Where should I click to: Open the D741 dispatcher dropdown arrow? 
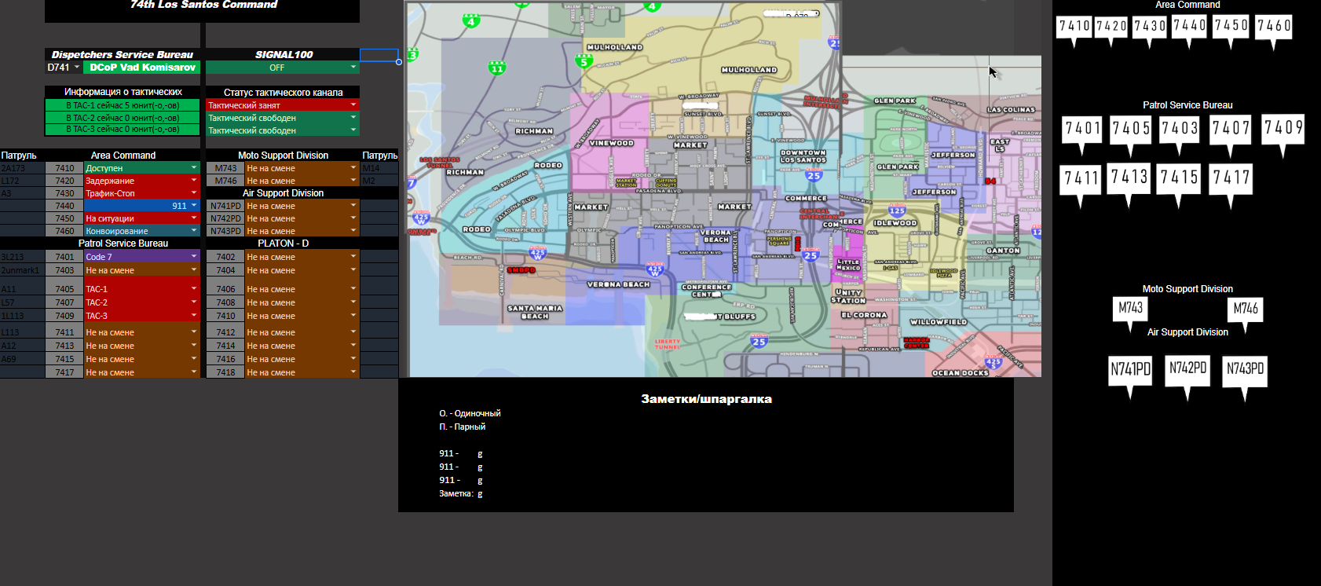[77, 68]
